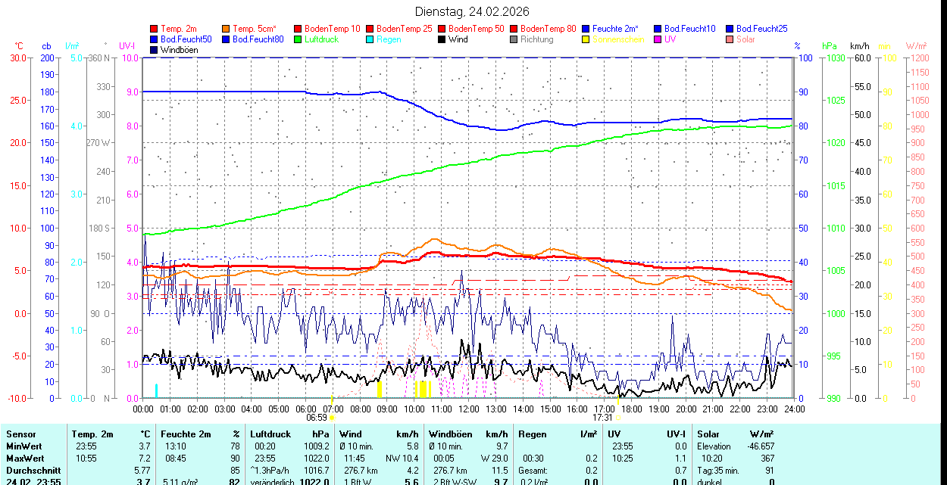Select the 'Temp. 2m' legend label
This screenshot has width=947, height=485.
[179, 29]
